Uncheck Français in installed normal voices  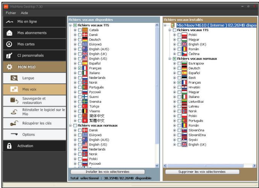point(179,83)
